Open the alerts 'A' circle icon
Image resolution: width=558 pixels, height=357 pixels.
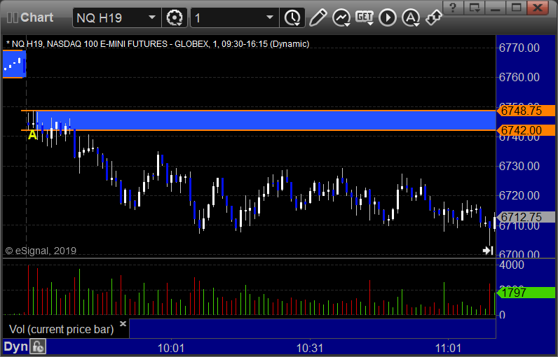pos(411,17)
